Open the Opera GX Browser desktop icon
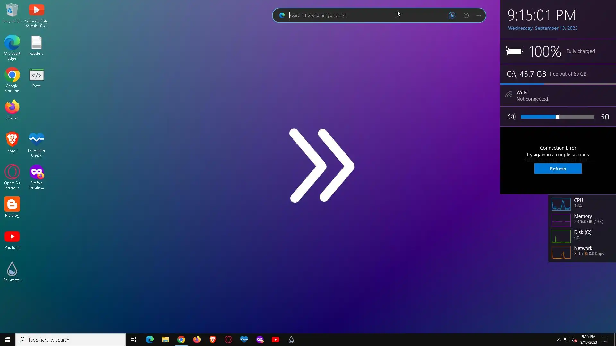Viewport: 616px width, 346px height. coord(12,172)
